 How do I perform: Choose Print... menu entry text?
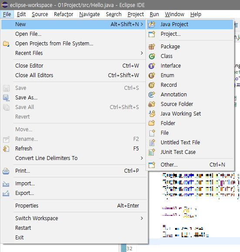(23, 170)
